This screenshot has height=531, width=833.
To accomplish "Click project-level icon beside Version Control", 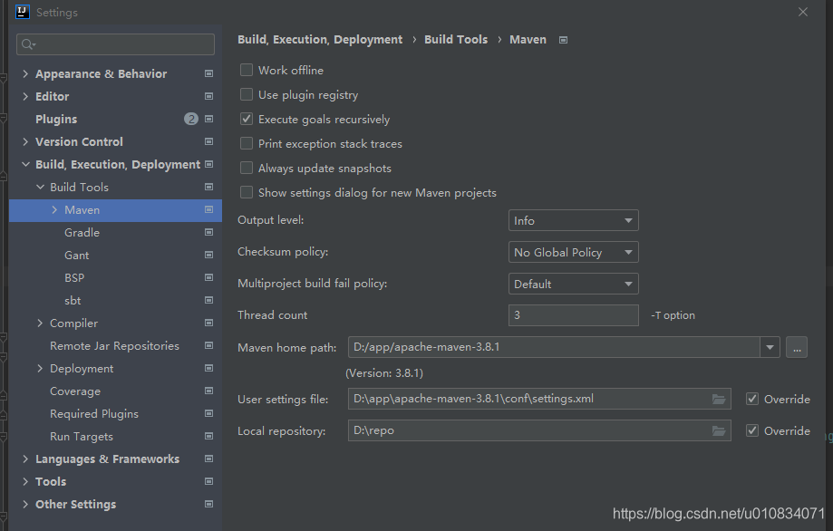I will (208, 141).
